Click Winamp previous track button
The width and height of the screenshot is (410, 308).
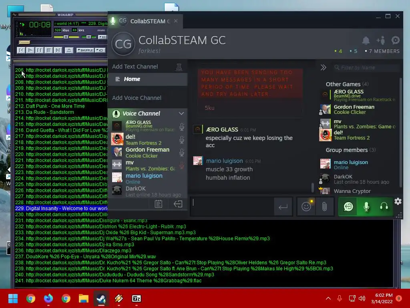[21, 50]
